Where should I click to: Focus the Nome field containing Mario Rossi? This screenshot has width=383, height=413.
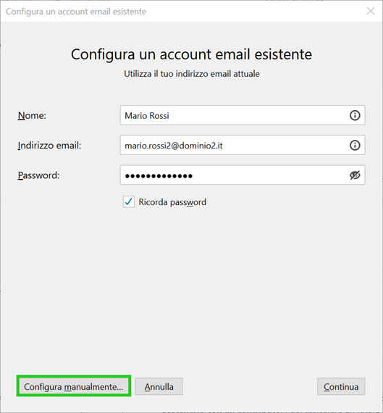pyautogui.click(x=243, y=115)
